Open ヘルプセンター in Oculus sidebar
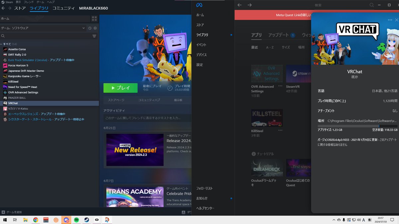This screenshot has height=224, width=399. click(x=205, y=208)
